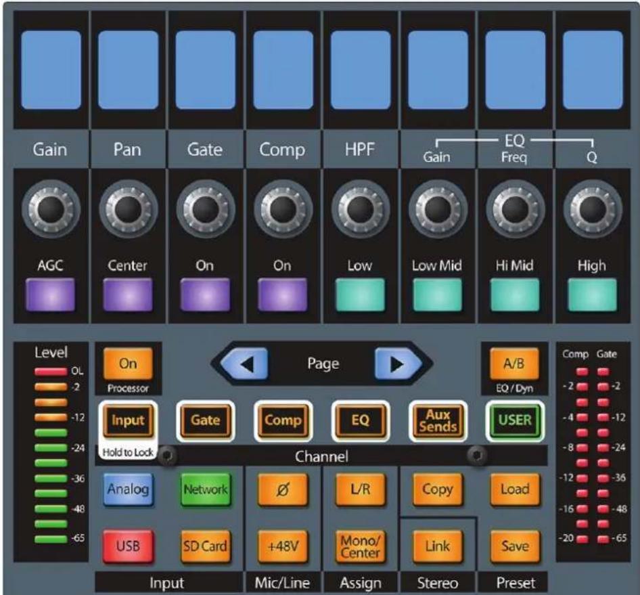
Task: Toggle the phase invert Ø button
Action: pyautogui.click(x=283, y=489)
